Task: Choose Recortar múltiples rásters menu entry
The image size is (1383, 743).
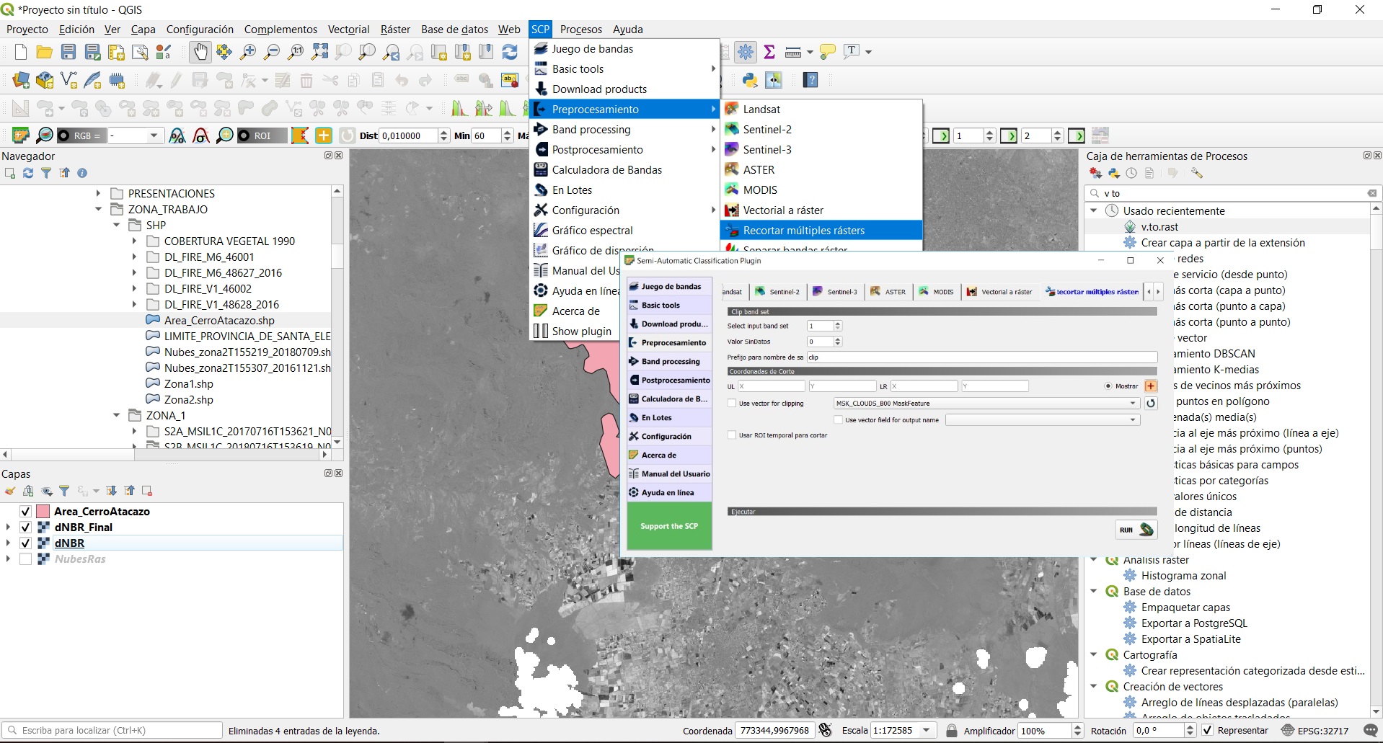Action: pyautogui.click(x=803, y=231)
